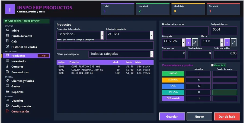Click the Proveedores icon in sidebar
Viewport: 244px width, 123px height.
point(7,72)
